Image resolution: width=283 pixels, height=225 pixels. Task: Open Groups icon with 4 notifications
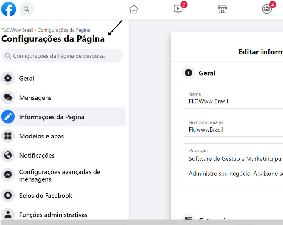click(267, 9)
